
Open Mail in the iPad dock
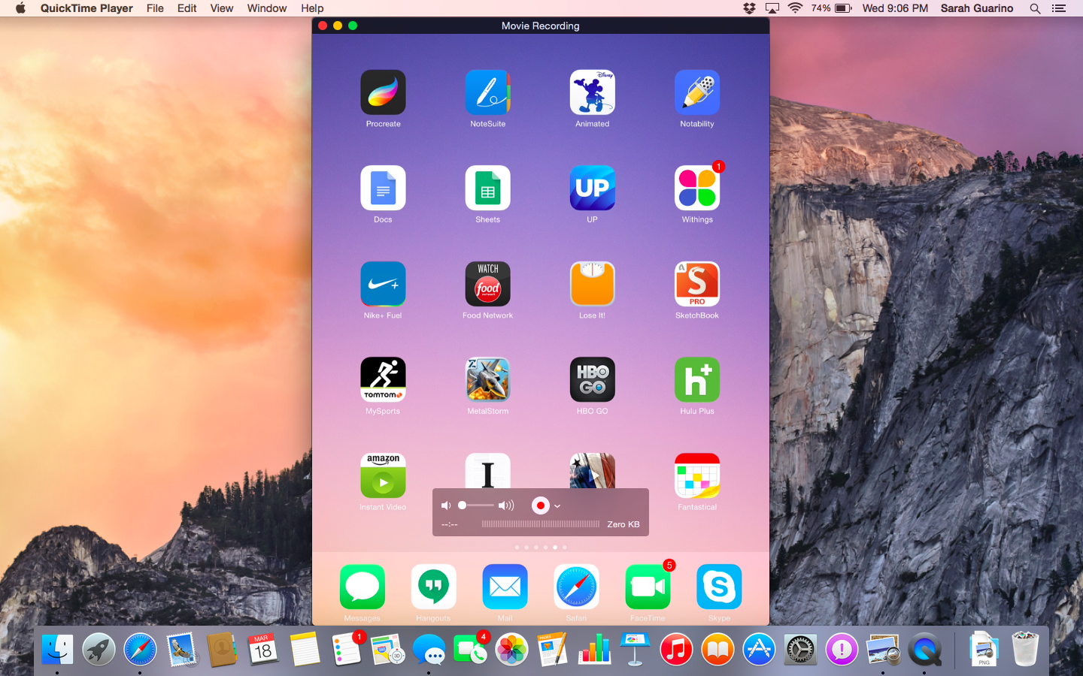pos(505,587)
